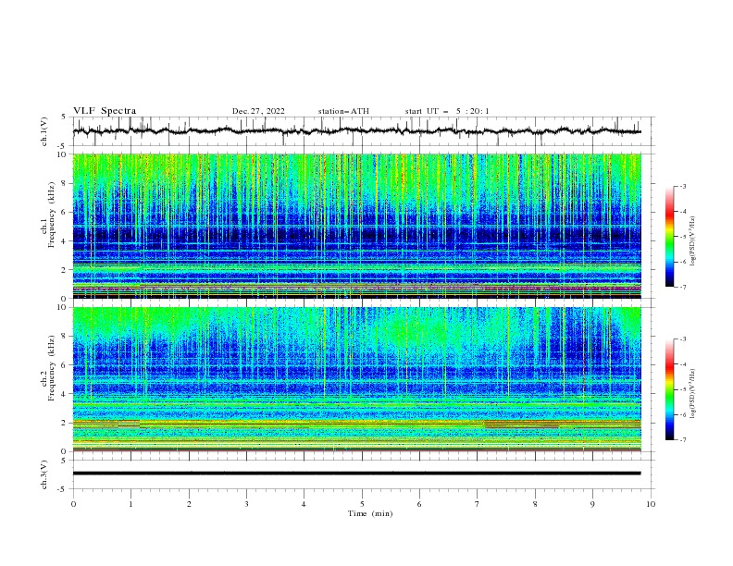Click the time axis tick label '2'
The width and height of the screenshot is (733, 566).
189,504
